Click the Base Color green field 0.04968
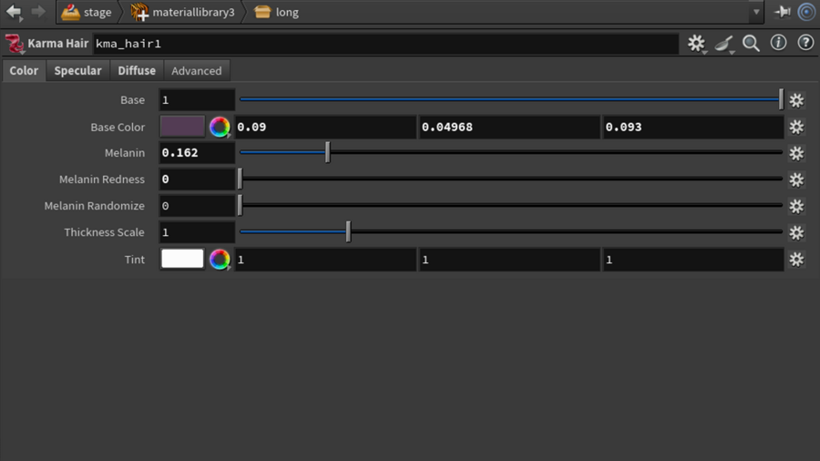Screen dimensions: 820x461 (x=509, y=127)
